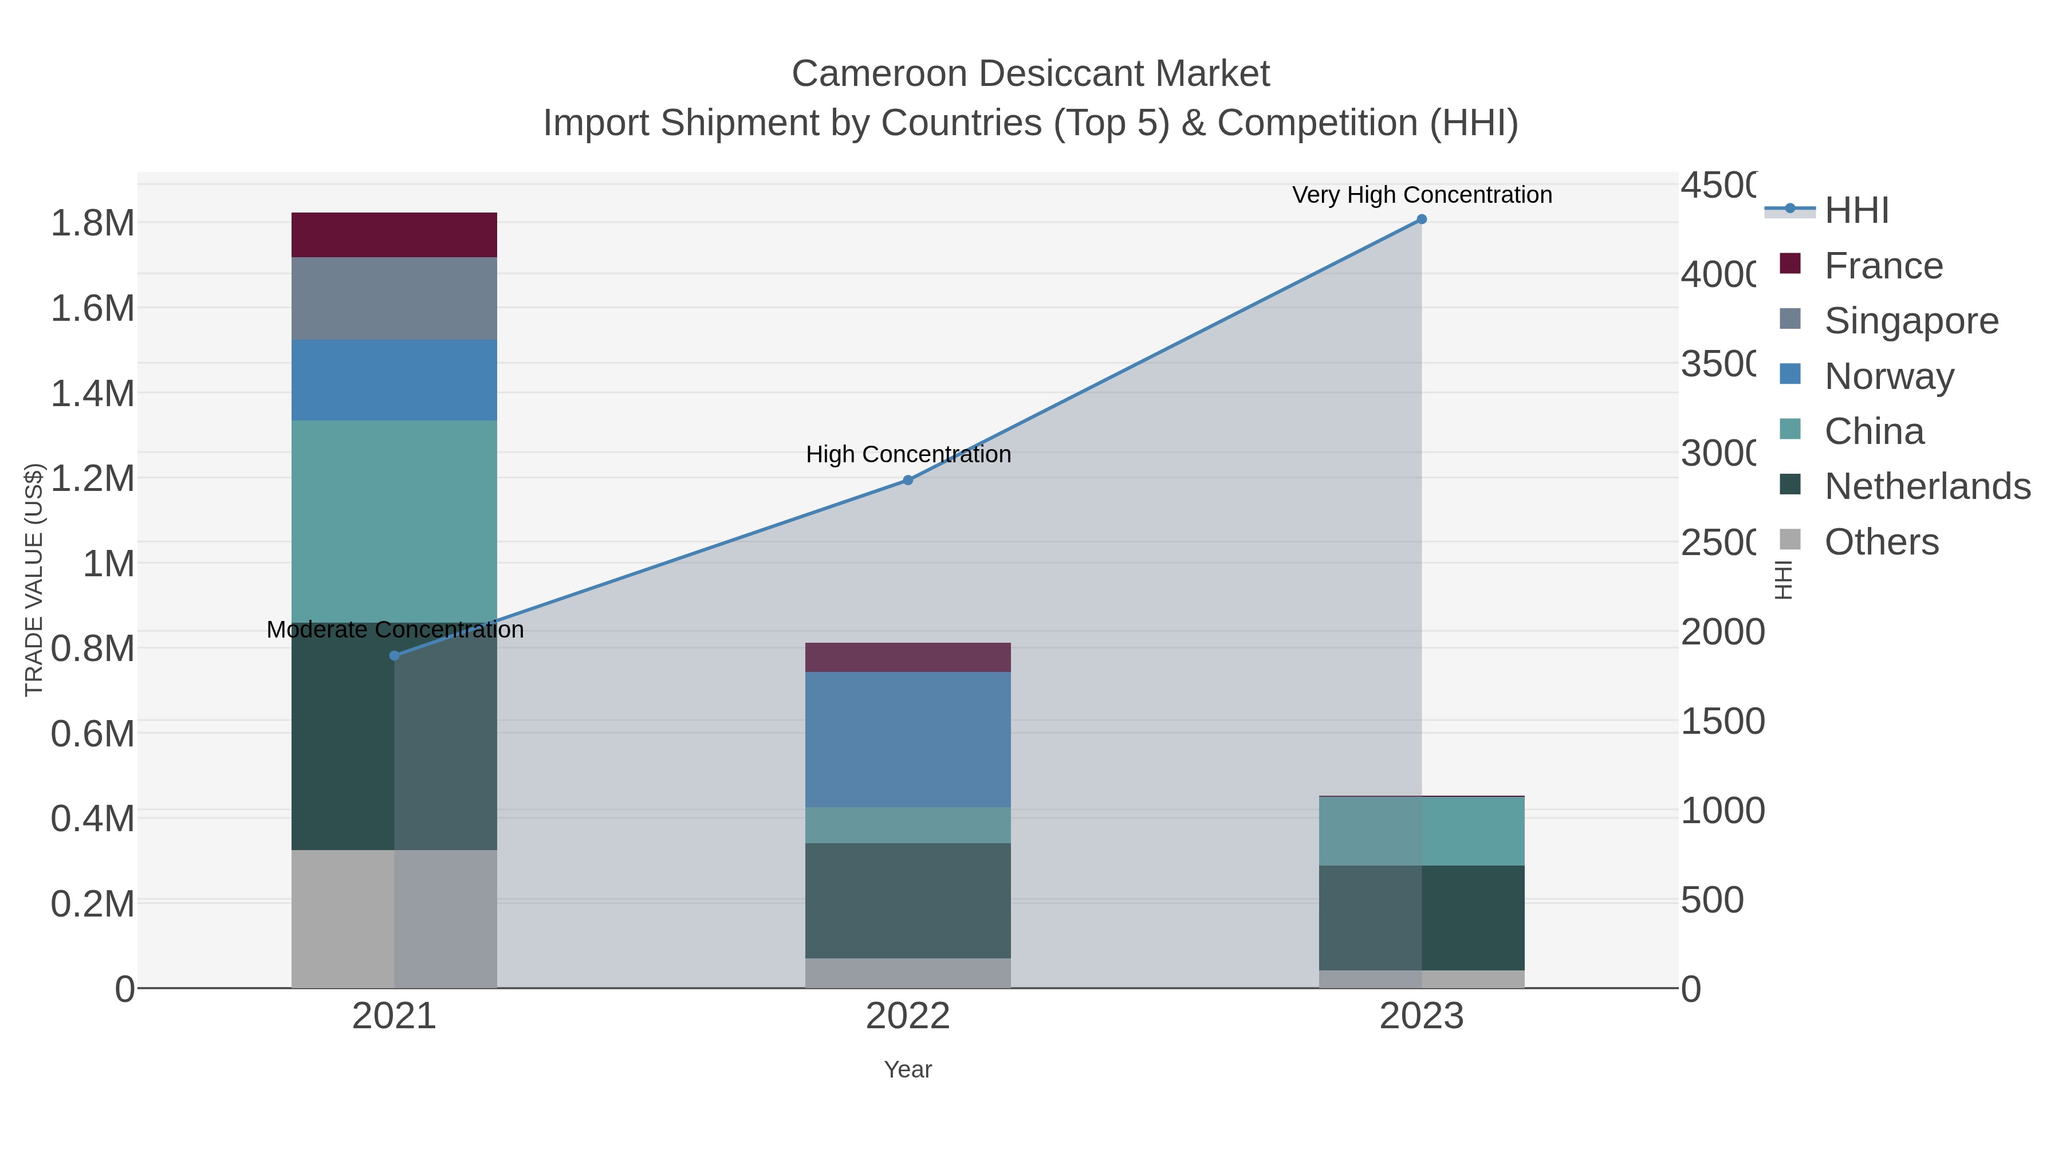Click the 2000 tick on the HHI axis

1722,632
